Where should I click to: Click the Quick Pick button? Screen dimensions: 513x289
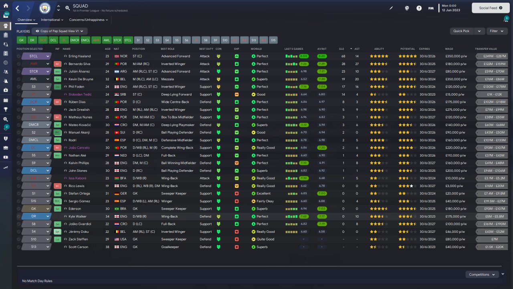[462, 31]
